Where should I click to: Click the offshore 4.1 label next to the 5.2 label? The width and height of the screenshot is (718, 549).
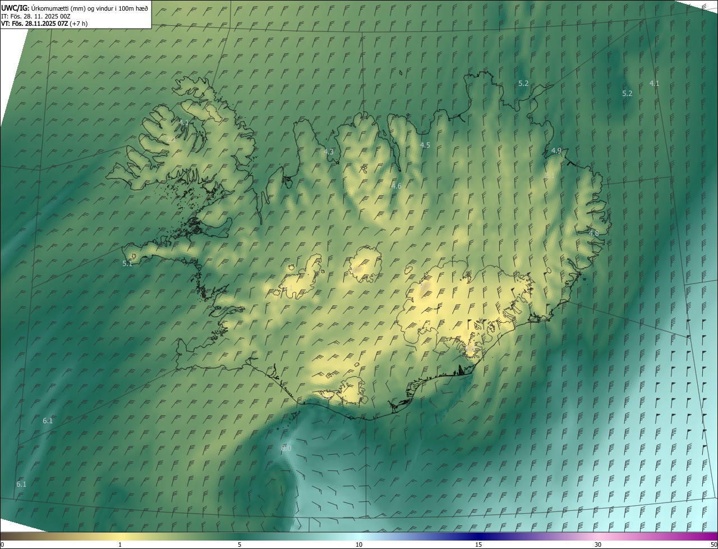pyautogui.click(x=654, y=83)
